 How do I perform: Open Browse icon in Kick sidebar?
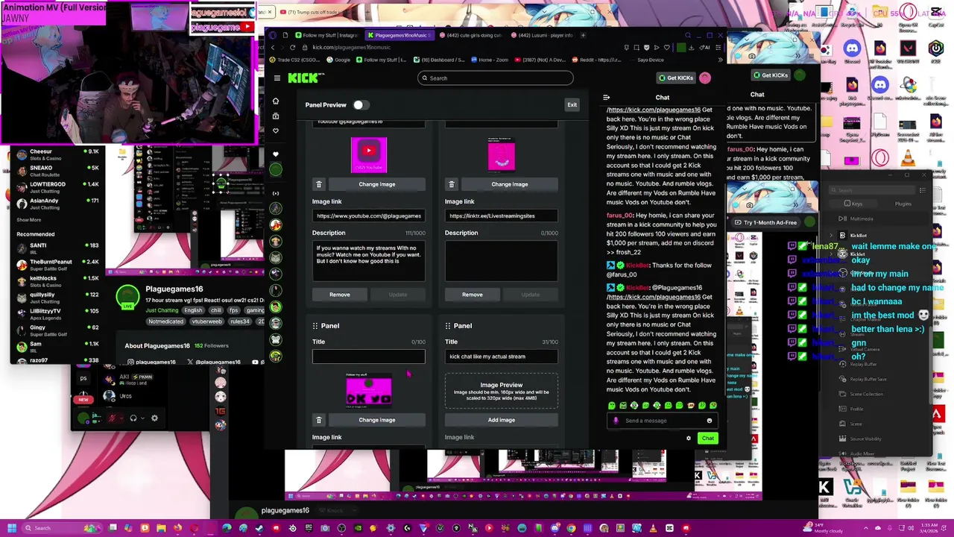tap(276, 116)
